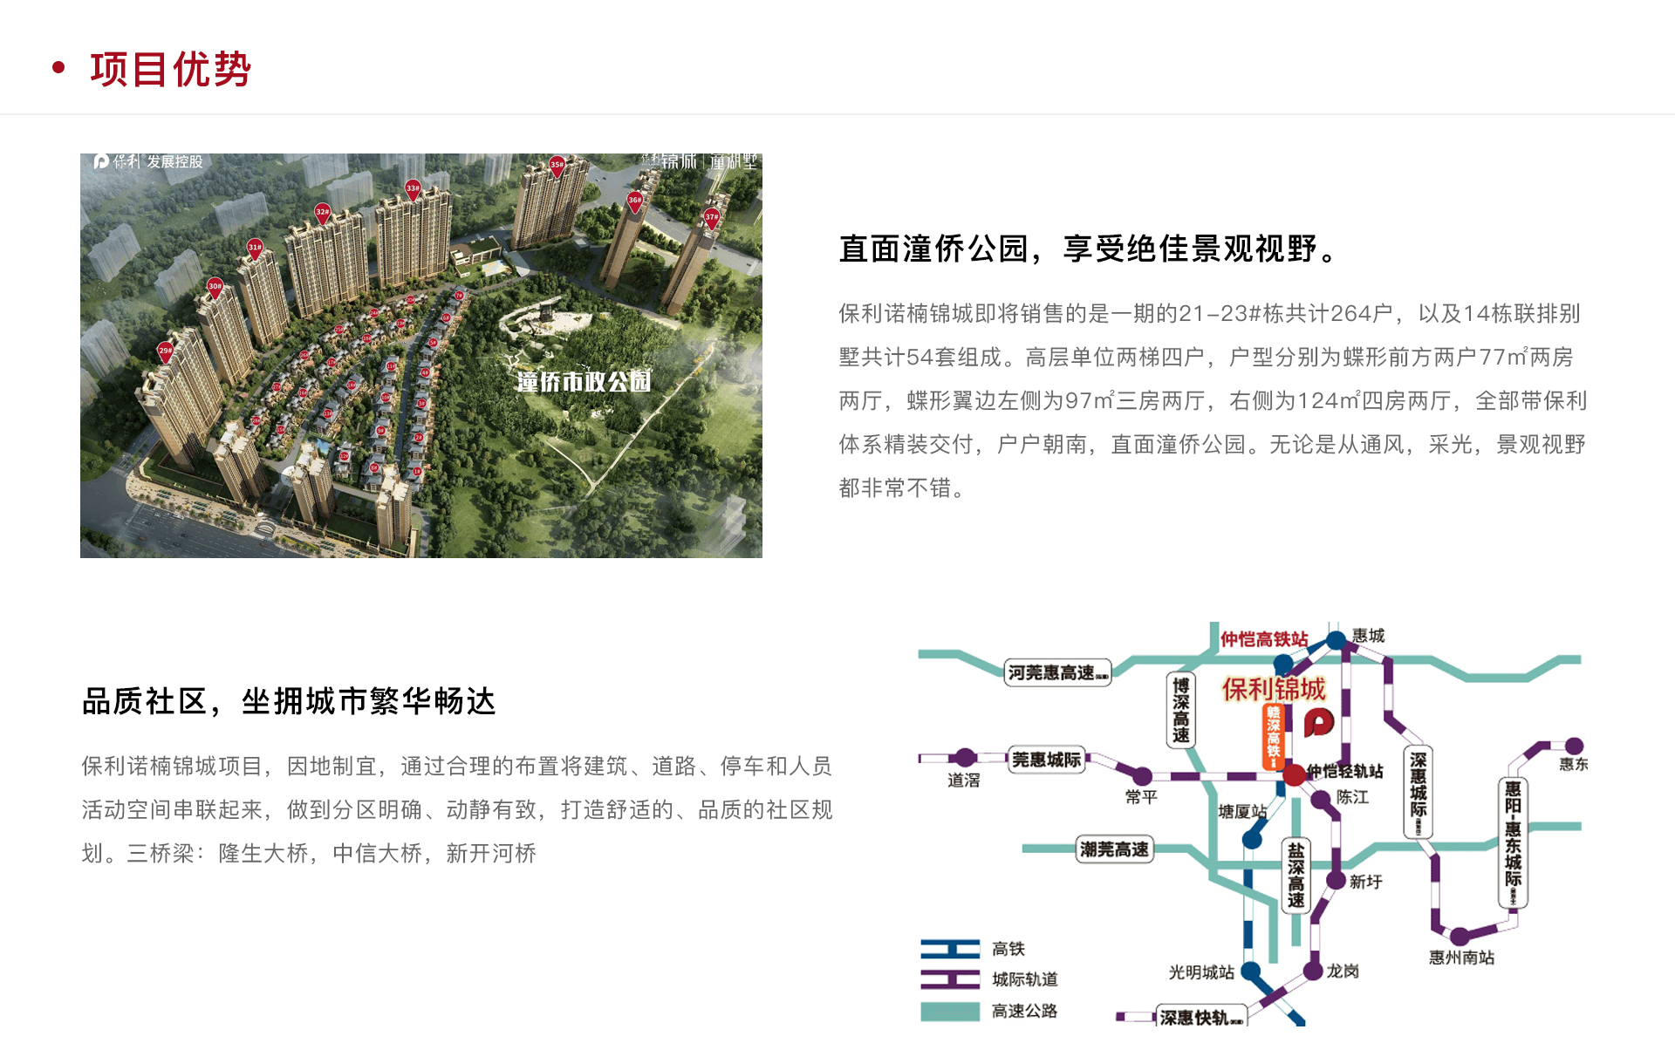Viewport: 1675px width, 1050px height.
Task: Click the 龙岗 station dot
Action: [1312, 971]
